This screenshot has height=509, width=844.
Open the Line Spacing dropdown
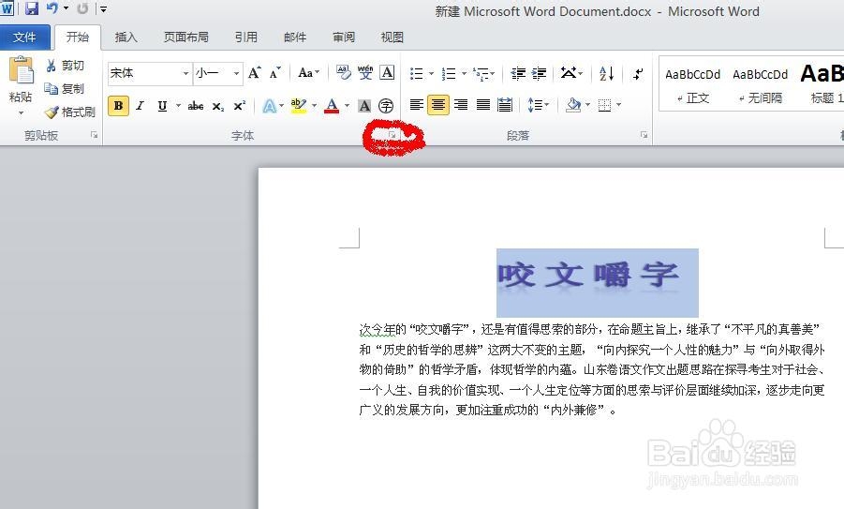coord(537,104)
